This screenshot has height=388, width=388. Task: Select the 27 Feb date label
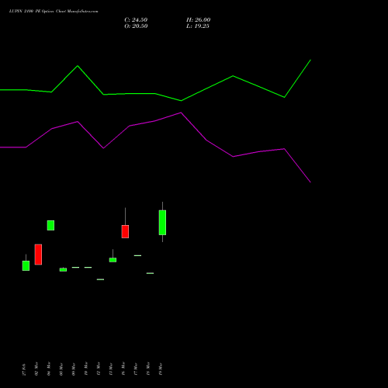pos(24,369)
